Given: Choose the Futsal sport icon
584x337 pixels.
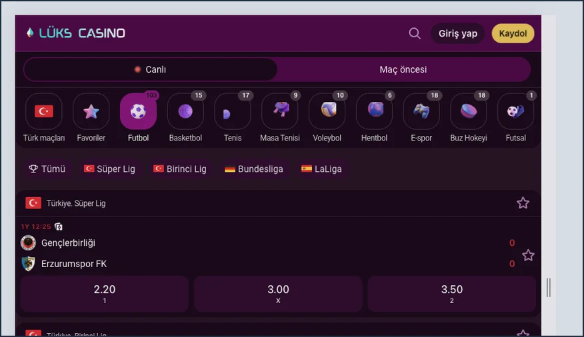Looking at the screenshot, I should pos(516,111).
